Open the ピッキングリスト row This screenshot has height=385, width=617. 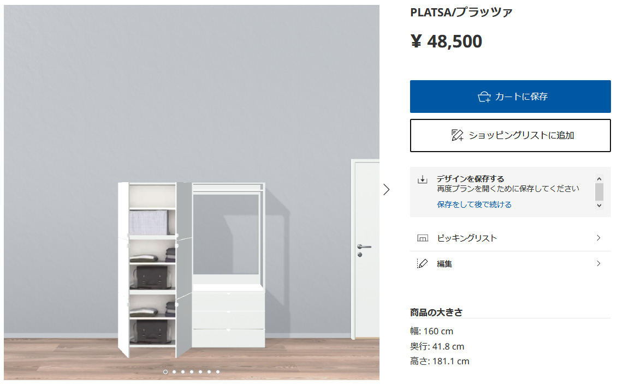pos(511,238)
